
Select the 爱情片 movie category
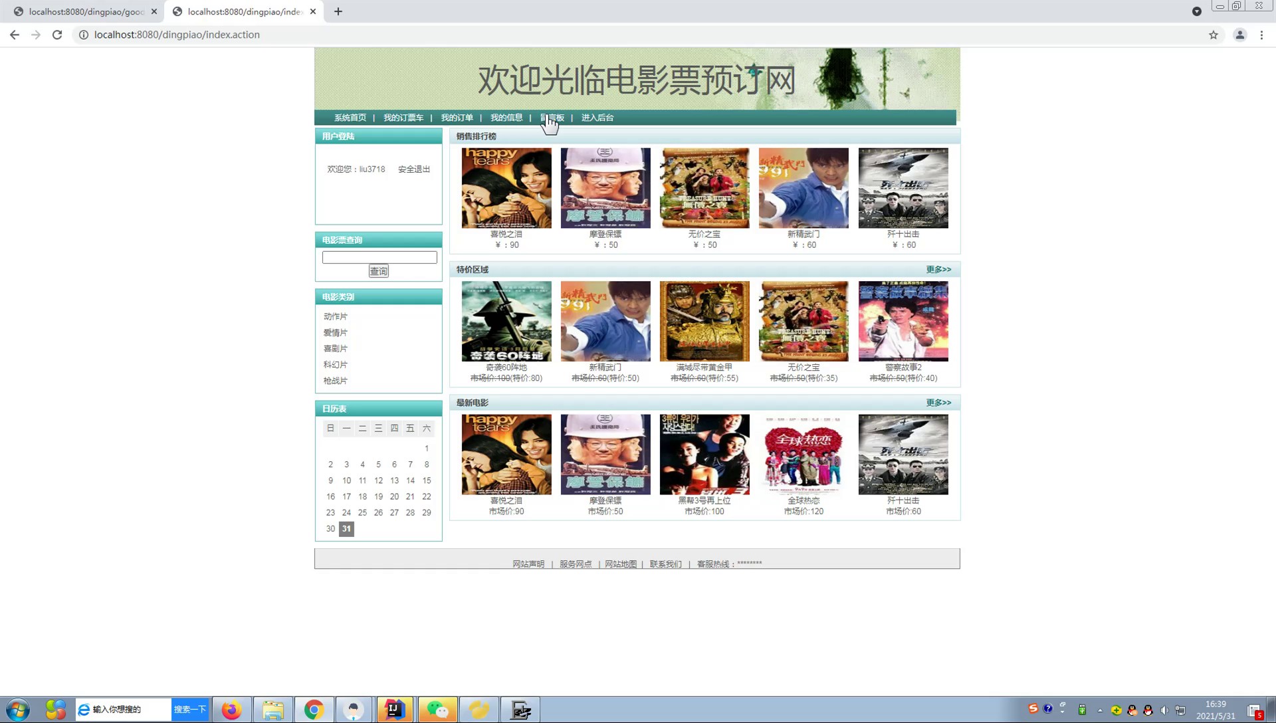336,332
